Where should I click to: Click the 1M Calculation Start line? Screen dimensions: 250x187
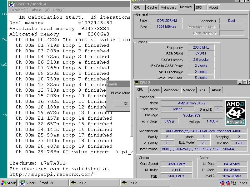[x=75, y=17]
